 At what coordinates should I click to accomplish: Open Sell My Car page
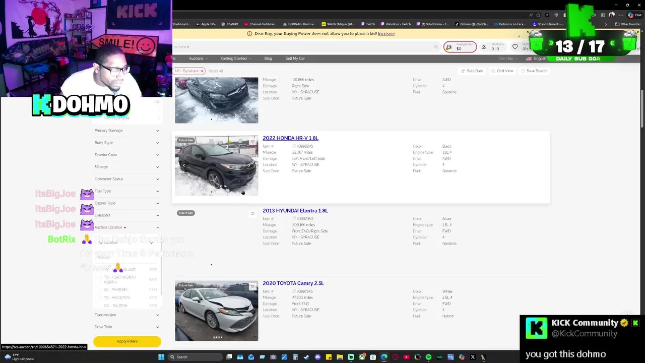[x=295, y=58]
